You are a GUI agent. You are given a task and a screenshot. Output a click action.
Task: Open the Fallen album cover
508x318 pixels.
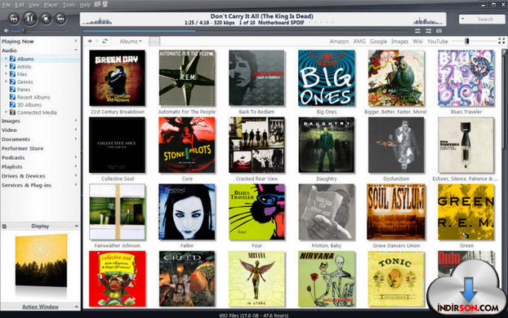tap(187, 212)
